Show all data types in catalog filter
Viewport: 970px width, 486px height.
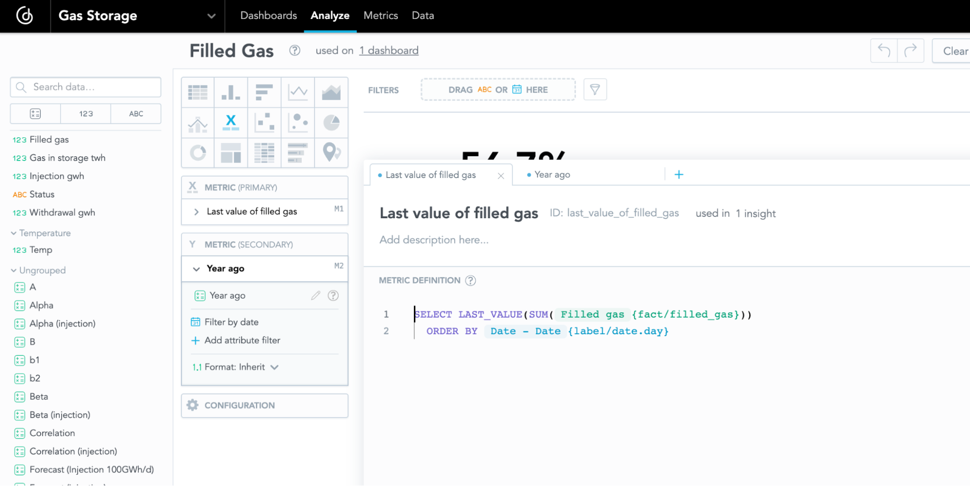pyautogui.click(x=35, y=113)
